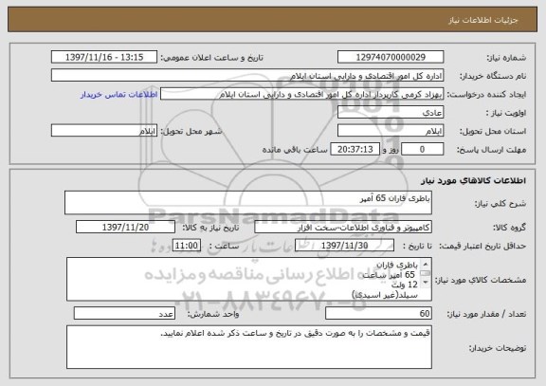This screenshot has width=546, height=386.
Task: Click the general description field باطری فاران 65 آمپر
Action: tap(248, 202)
